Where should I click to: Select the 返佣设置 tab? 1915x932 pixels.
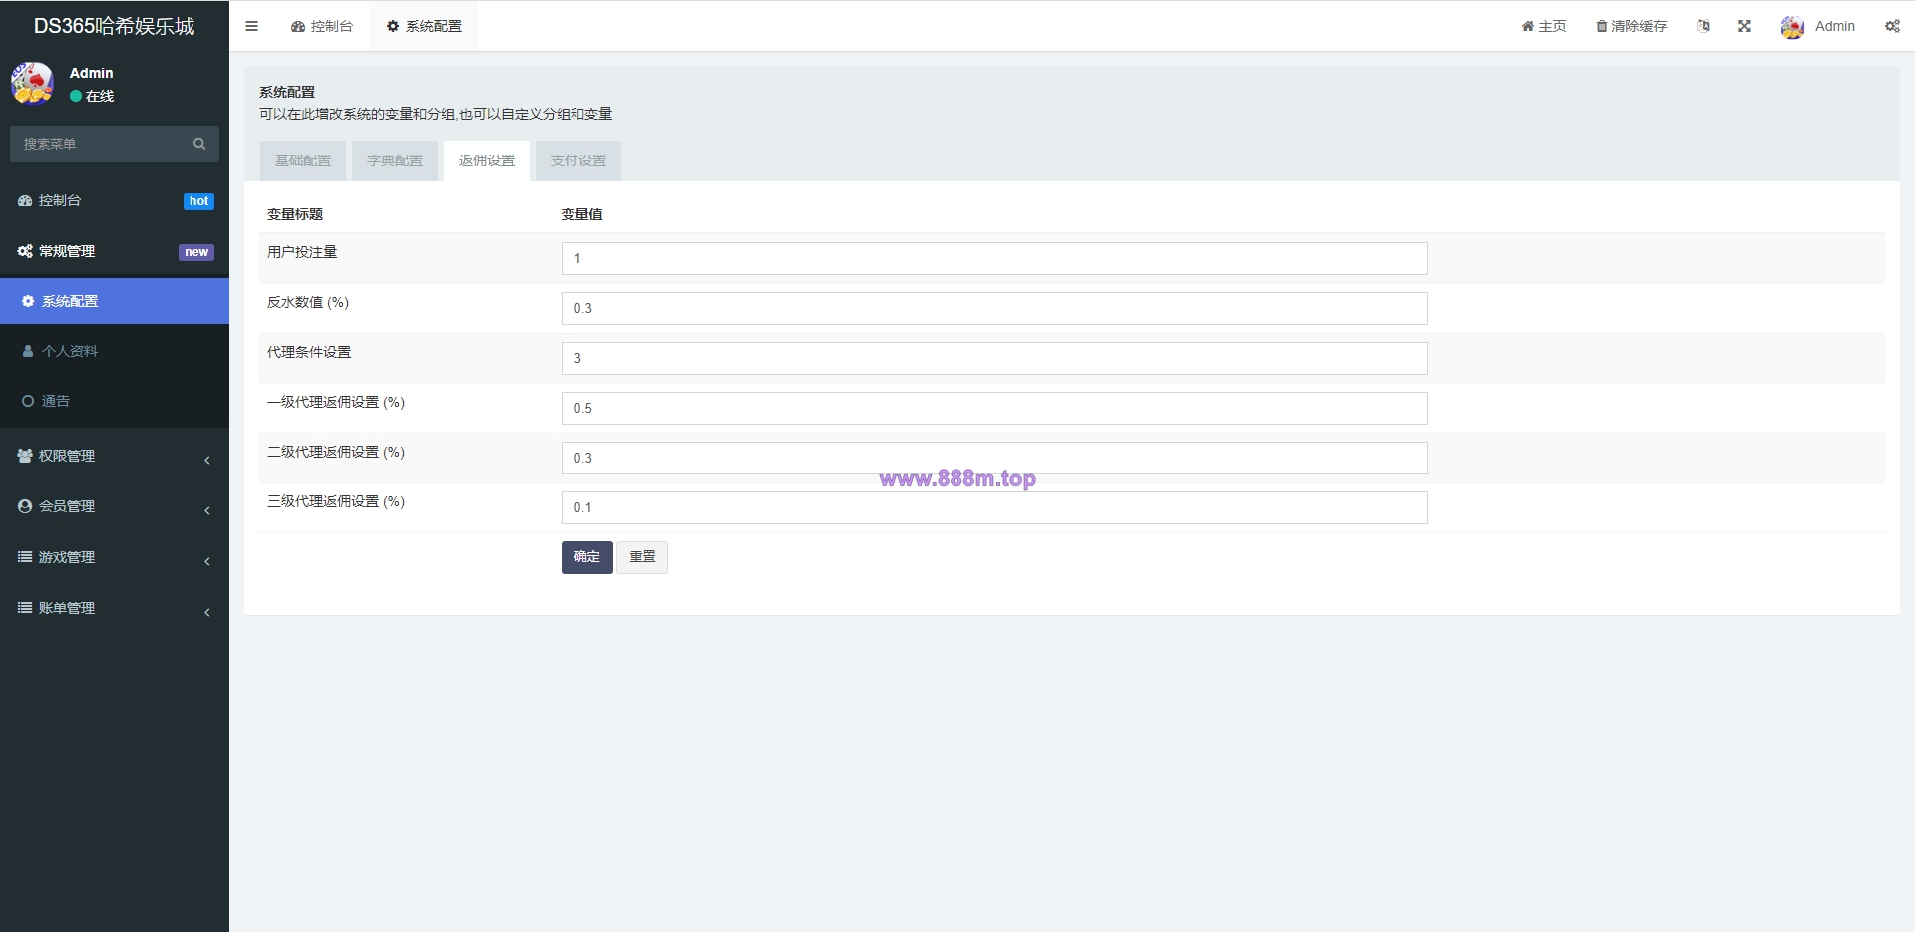point(487,160)
